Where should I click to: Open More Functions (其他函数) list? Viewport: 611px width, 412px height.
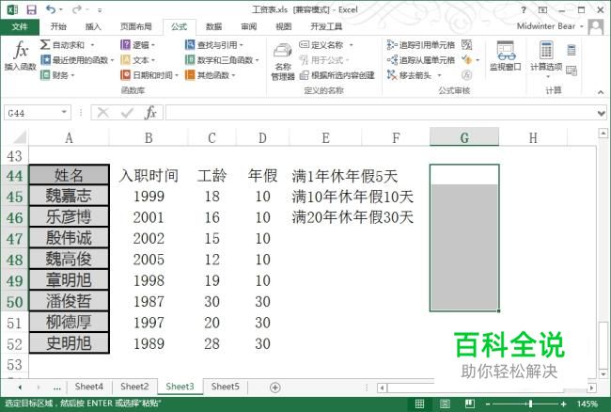tap(210, 75)
